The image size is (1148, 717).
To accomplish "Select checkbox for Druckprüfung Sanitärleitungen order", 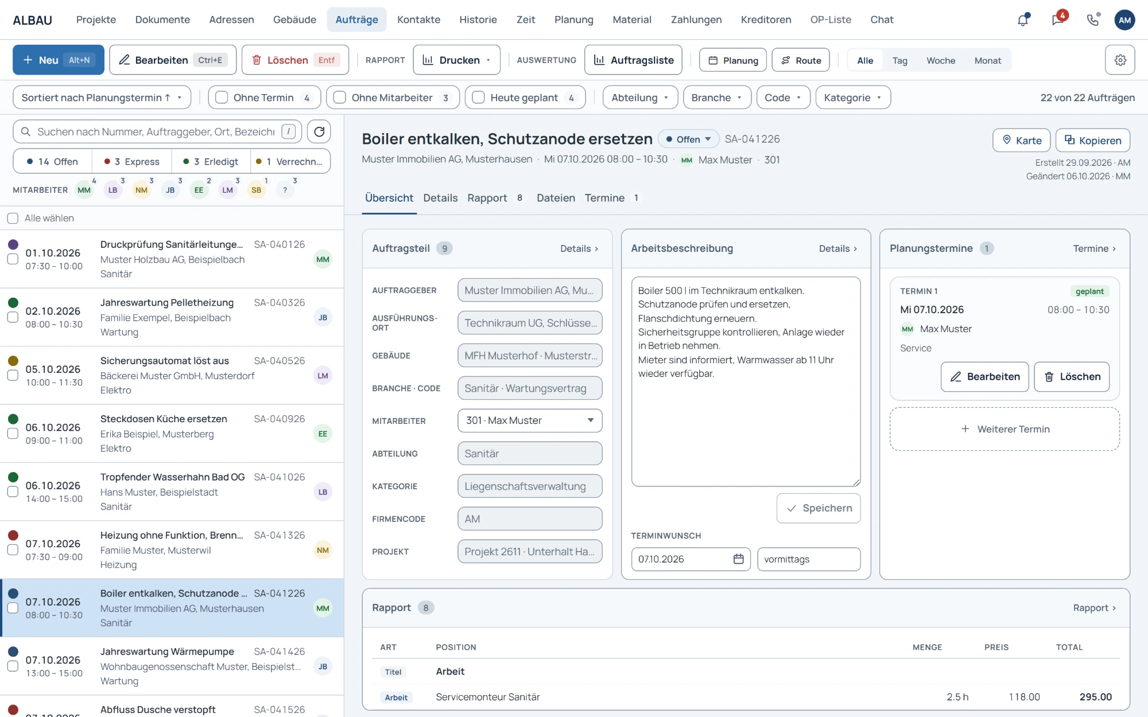I will (13, 259).
